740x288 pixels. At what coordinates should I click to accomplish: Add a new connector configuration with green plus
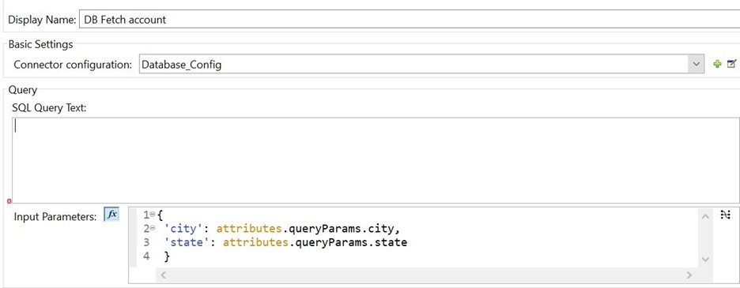[x=717, y=65]
